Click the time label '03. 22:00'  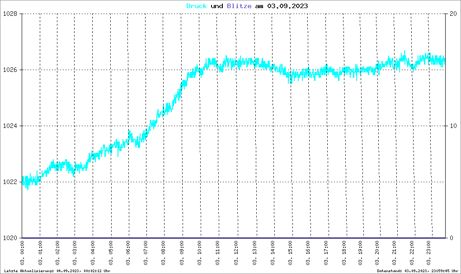tap(412, 253)
